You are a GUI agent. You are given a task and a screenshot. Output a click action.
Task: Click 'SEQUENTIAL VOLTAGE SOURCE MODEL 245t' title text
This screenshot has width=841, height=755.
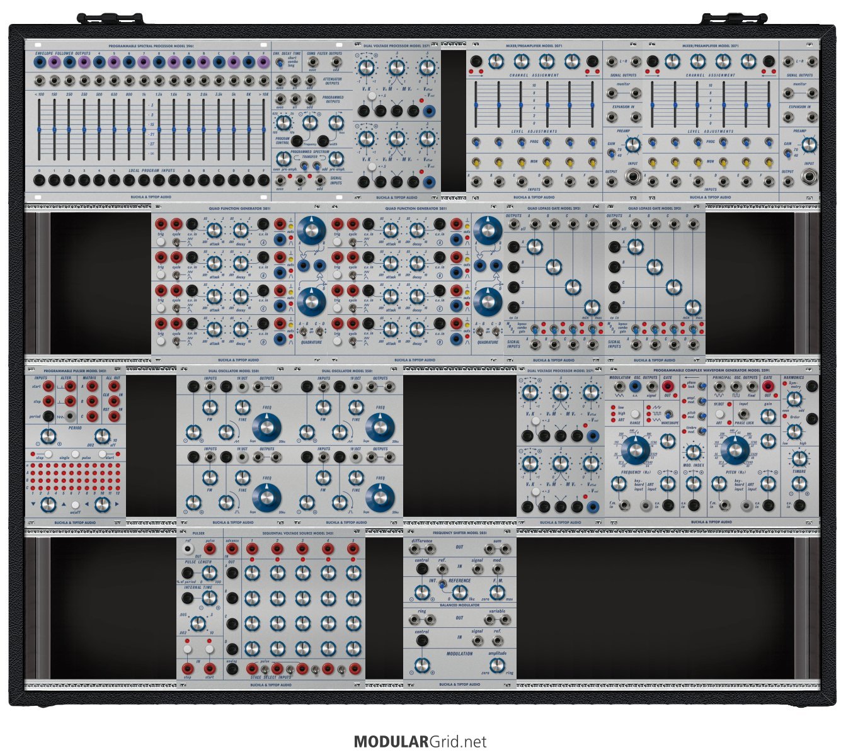pyautogui.click(x=298, y=533)
